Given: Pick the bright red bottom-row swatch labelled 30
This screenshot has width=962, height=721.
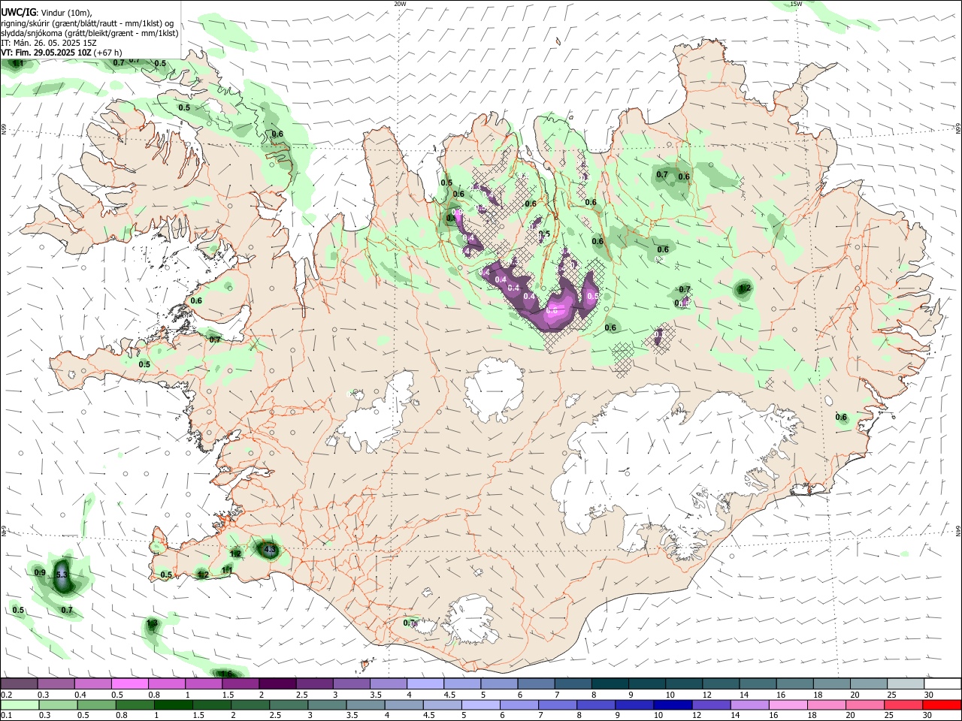Looking at the screenshot, I should coord(942,704).
